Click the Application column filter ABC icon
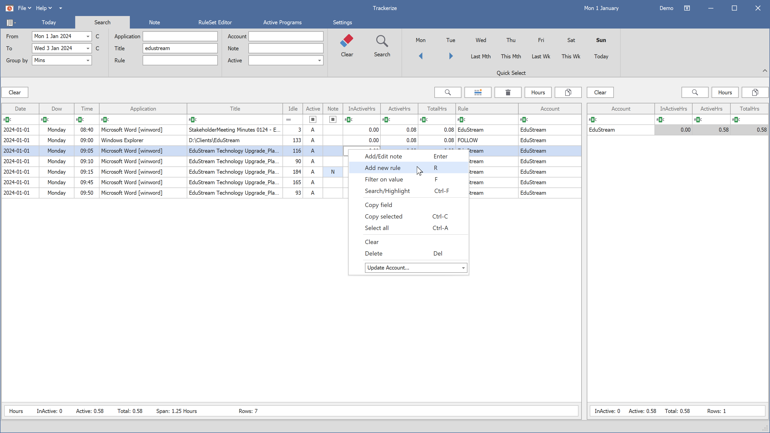 (105, 120)
